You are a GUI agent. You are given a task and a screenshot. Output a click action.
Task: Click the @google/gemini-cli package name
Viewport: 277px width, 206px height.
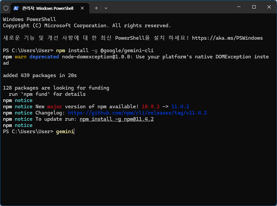pos(127,51)
